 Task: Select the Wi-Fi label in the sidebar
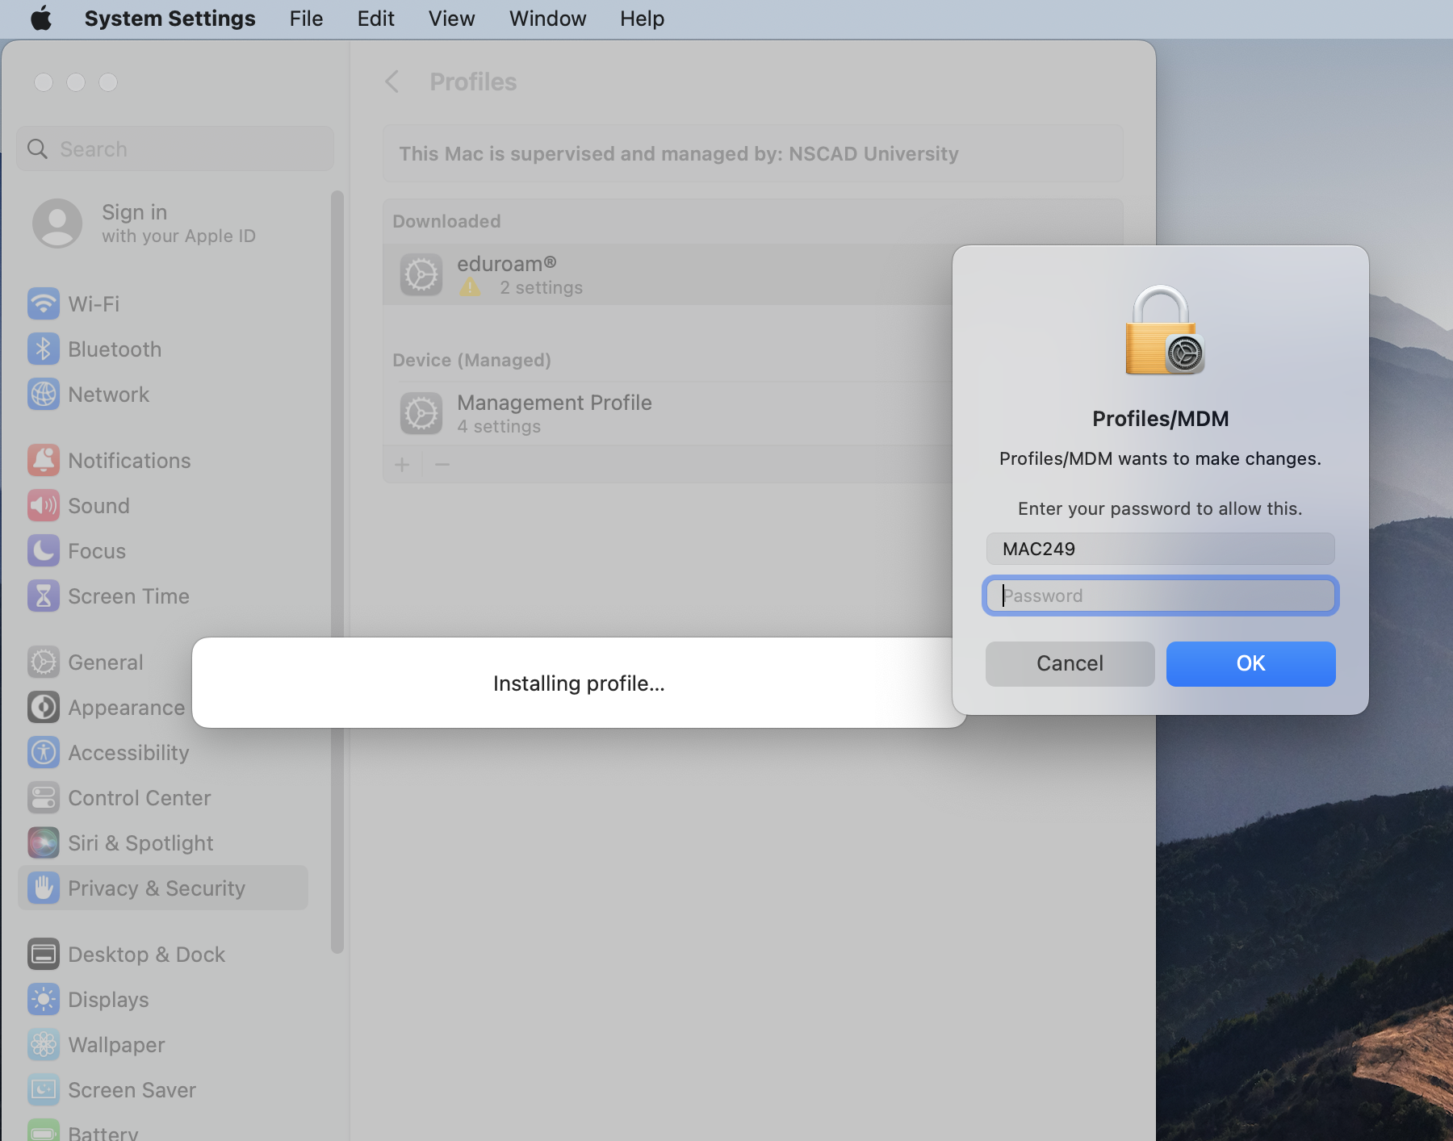94,303
